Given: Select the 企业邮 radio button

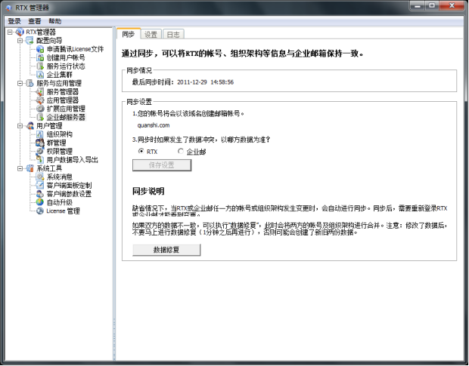Looking at the screenshot, I should pos(180,151).
